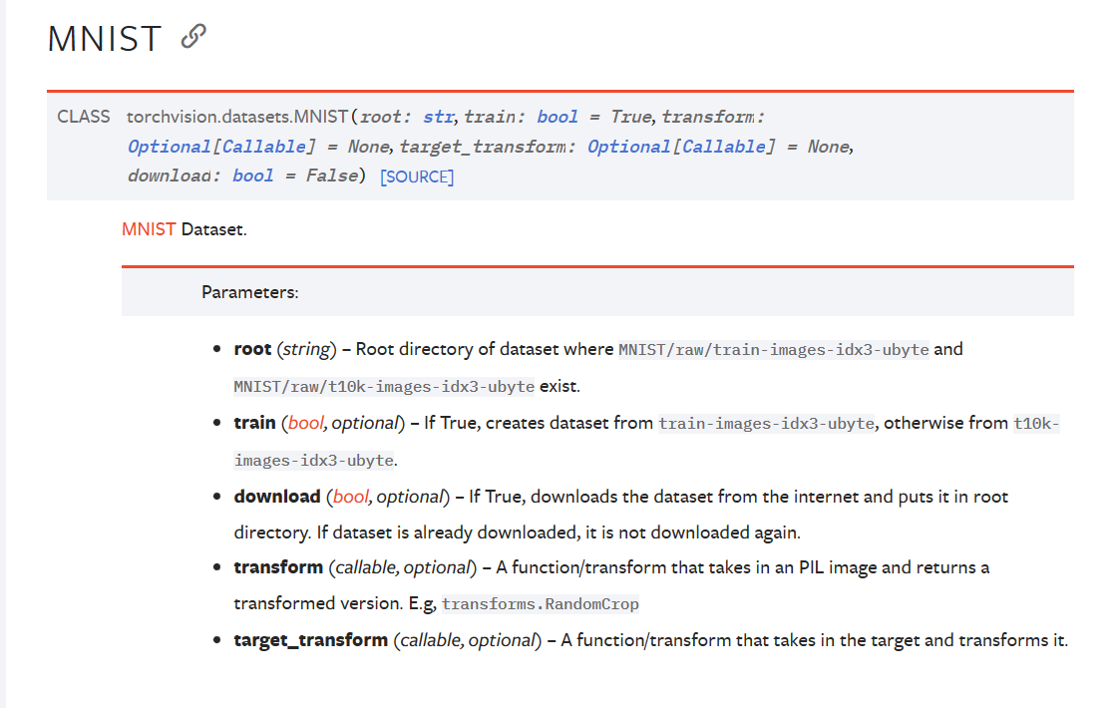Click the 'MNIST/raw/train-images-idx3-ubyte' code path
Image resolution: width=1119 pixels, height=708 pixels.
(774, 350)
